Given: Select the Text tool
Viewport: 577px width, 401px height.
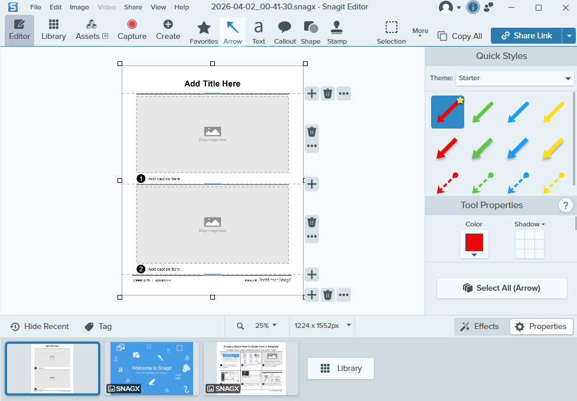Looking at the screenshot, I should point(258,32).
